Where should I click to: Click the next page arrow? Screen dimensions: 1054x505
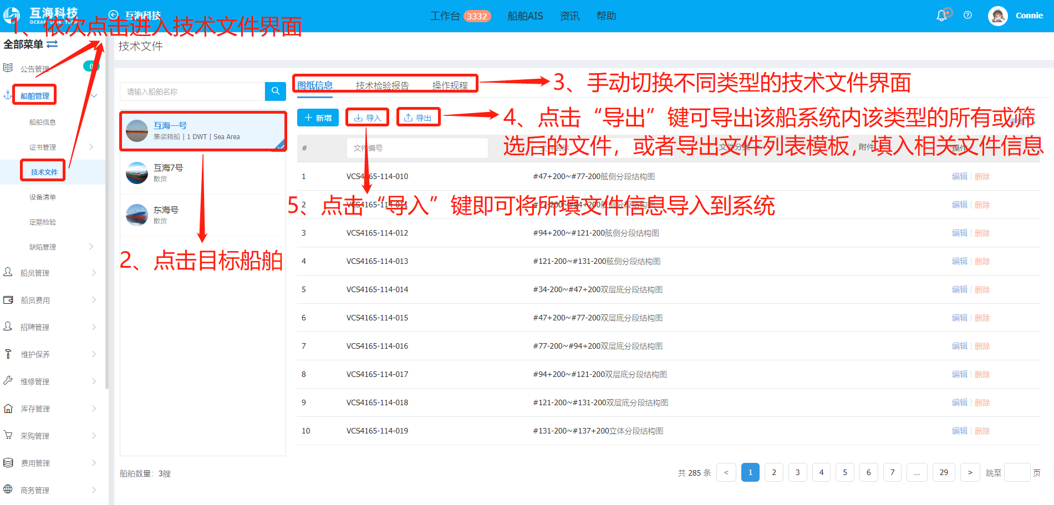(x=970, y=472)
